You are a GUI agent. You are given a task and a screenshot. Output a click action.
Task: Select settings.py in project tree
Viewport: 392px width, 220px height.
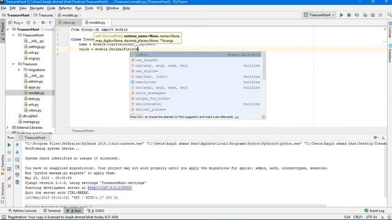[34, 47]
